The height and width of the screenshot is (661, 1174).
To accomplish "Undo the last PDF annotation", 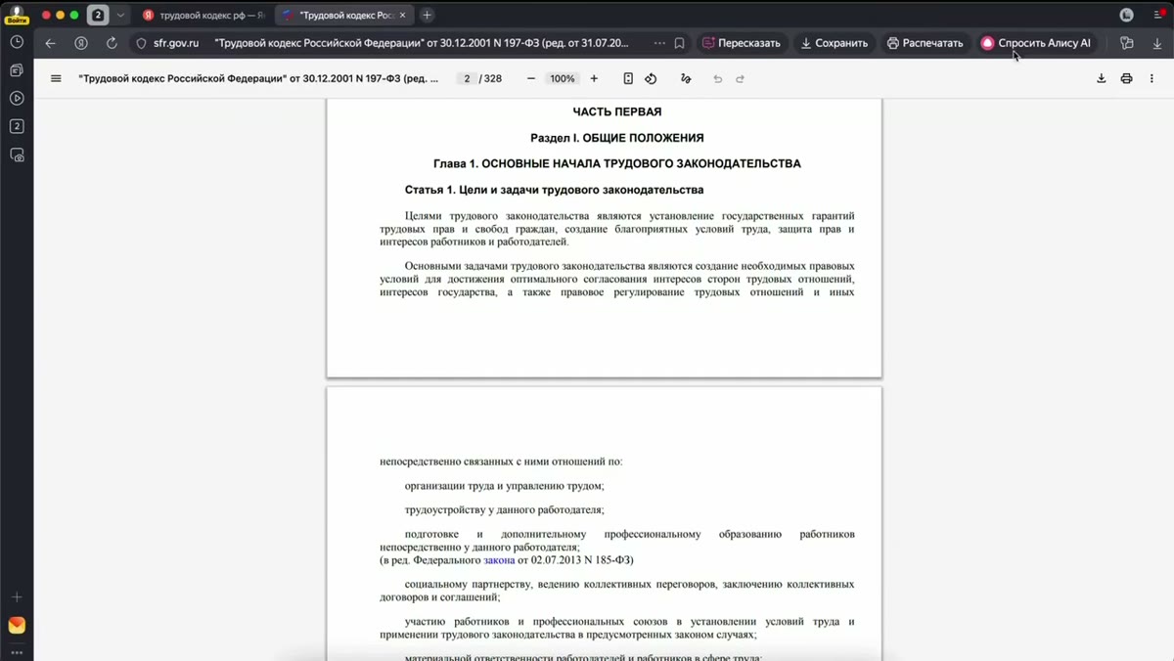I will click(718, 78).
